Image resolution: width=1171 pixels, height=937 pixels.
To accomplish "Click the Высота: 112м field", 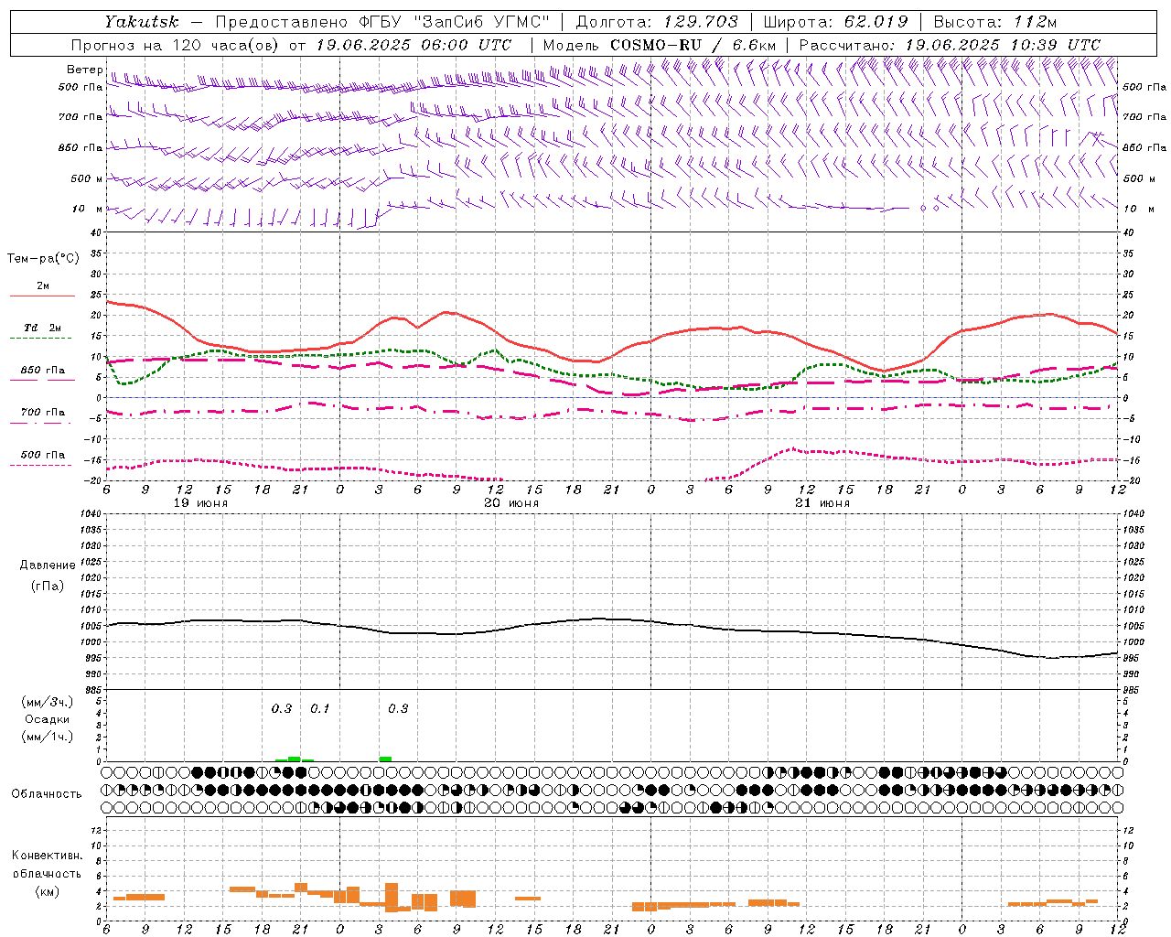I will pyautogui.click(x=997, y=21).
